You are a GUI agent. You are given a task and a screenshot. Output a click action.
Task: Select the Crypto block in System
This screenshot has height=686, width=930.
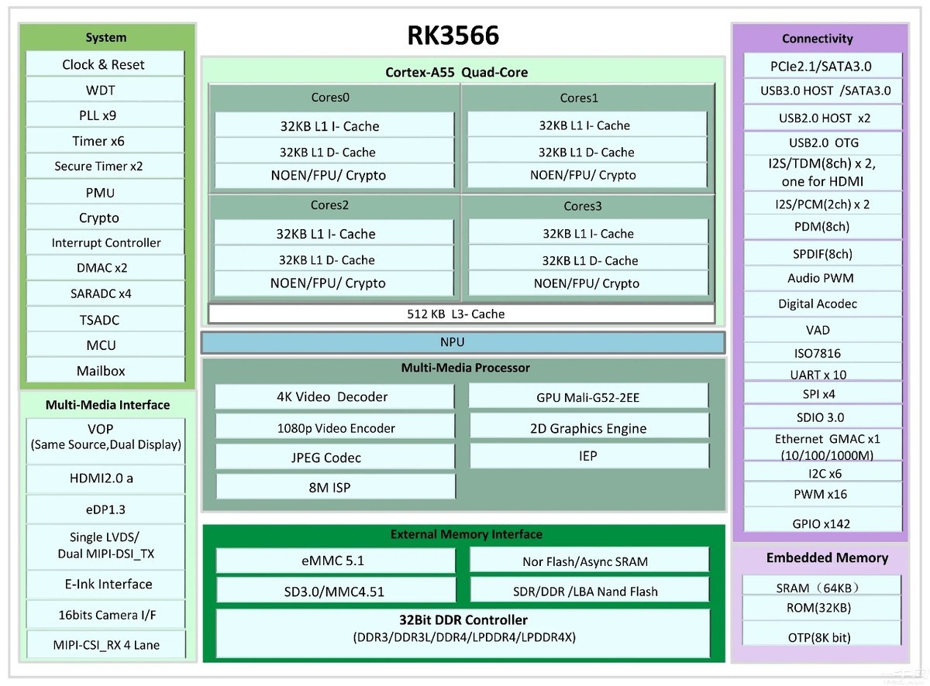coord(105,218)
